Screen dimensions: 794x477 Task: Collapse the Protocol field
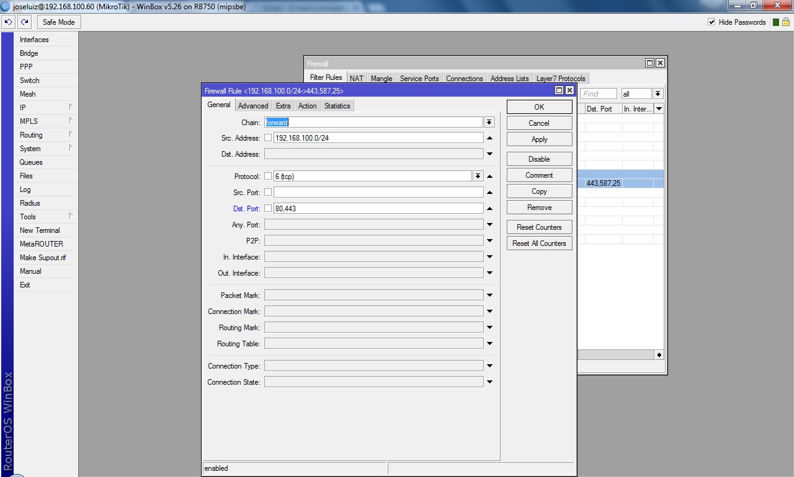(489, 177)
